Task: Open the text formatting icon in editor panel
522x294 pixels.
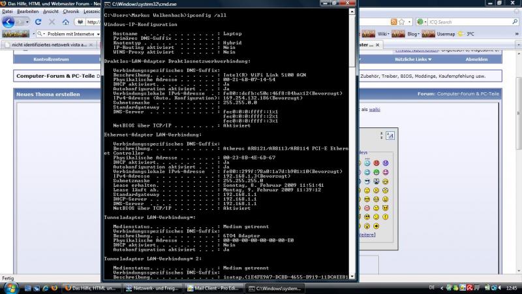Action: coord(390,135)
